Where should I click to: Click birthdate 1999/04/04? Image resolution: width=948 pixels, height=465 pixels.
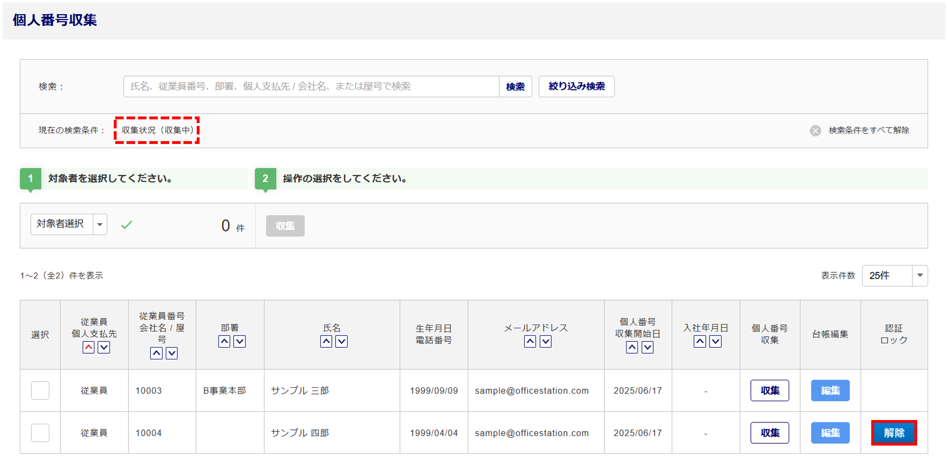pyautogui.click(x=434, y=433)
